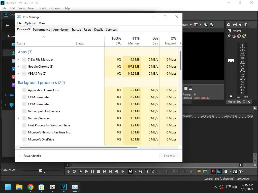This screenshot has height=193, width=258.
Task: Open the Startup tab
Action: [x=76, y=30]
